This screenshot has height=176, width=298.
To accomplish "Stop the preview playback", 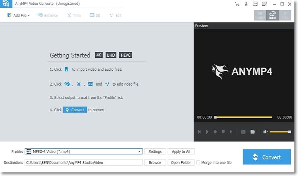I will [x=223, y=132].
